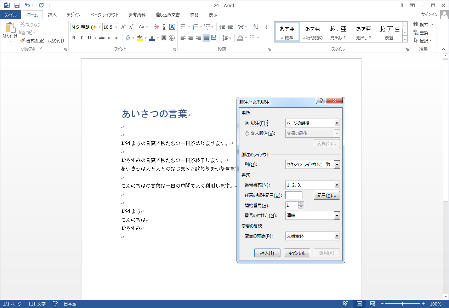449x308 pixels.
Task: Click the Save icon in quick access toolbar
Action: pyautogui.click(x=17, y=5)
